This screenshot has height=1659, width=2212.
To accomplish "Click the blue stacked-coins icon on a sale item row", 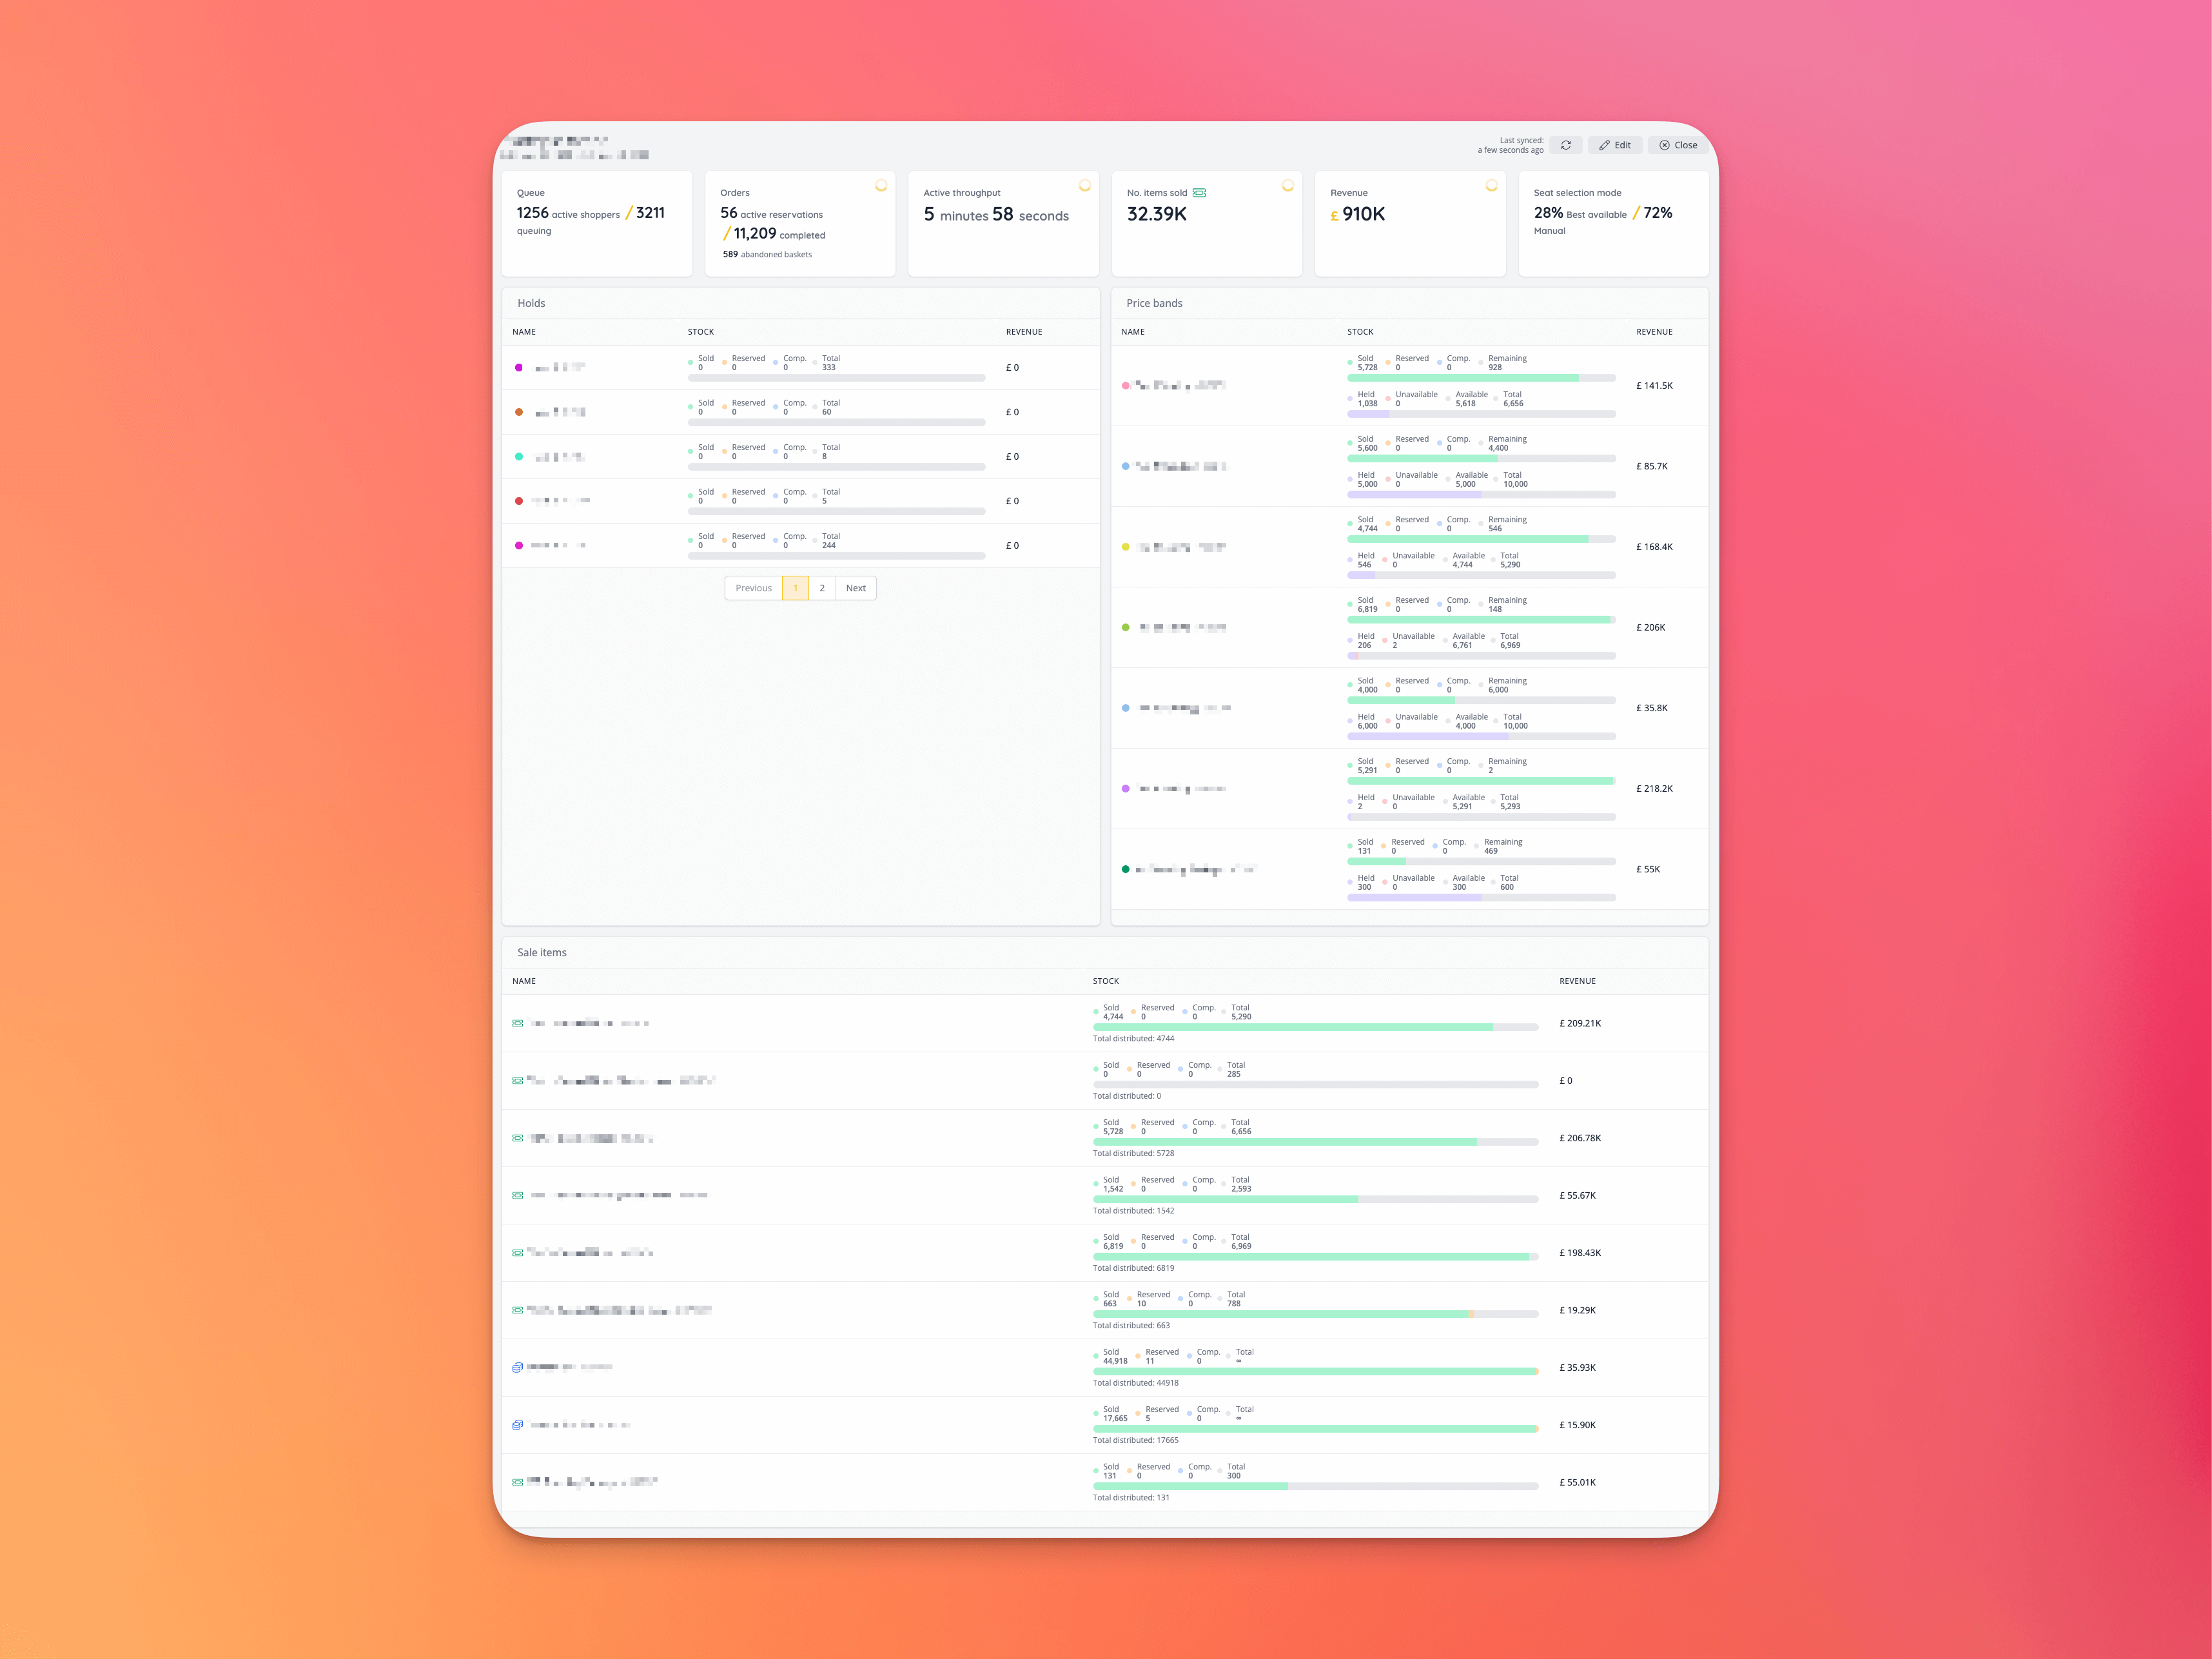I will point(517,1367).
